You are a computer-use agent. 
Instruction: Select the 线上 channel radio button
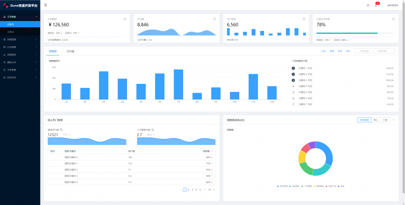[376, 120]
